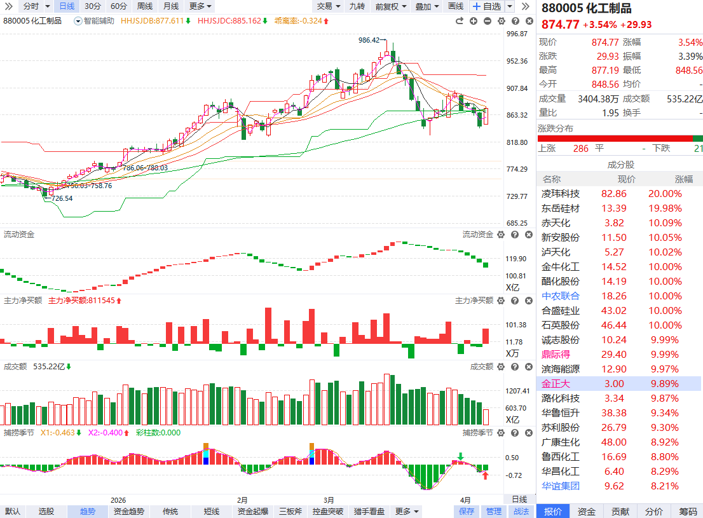This screenshot has width=703, height=518.
Task: Open 前复权 adjustment dropdown
Action: (x=391, y=6)
